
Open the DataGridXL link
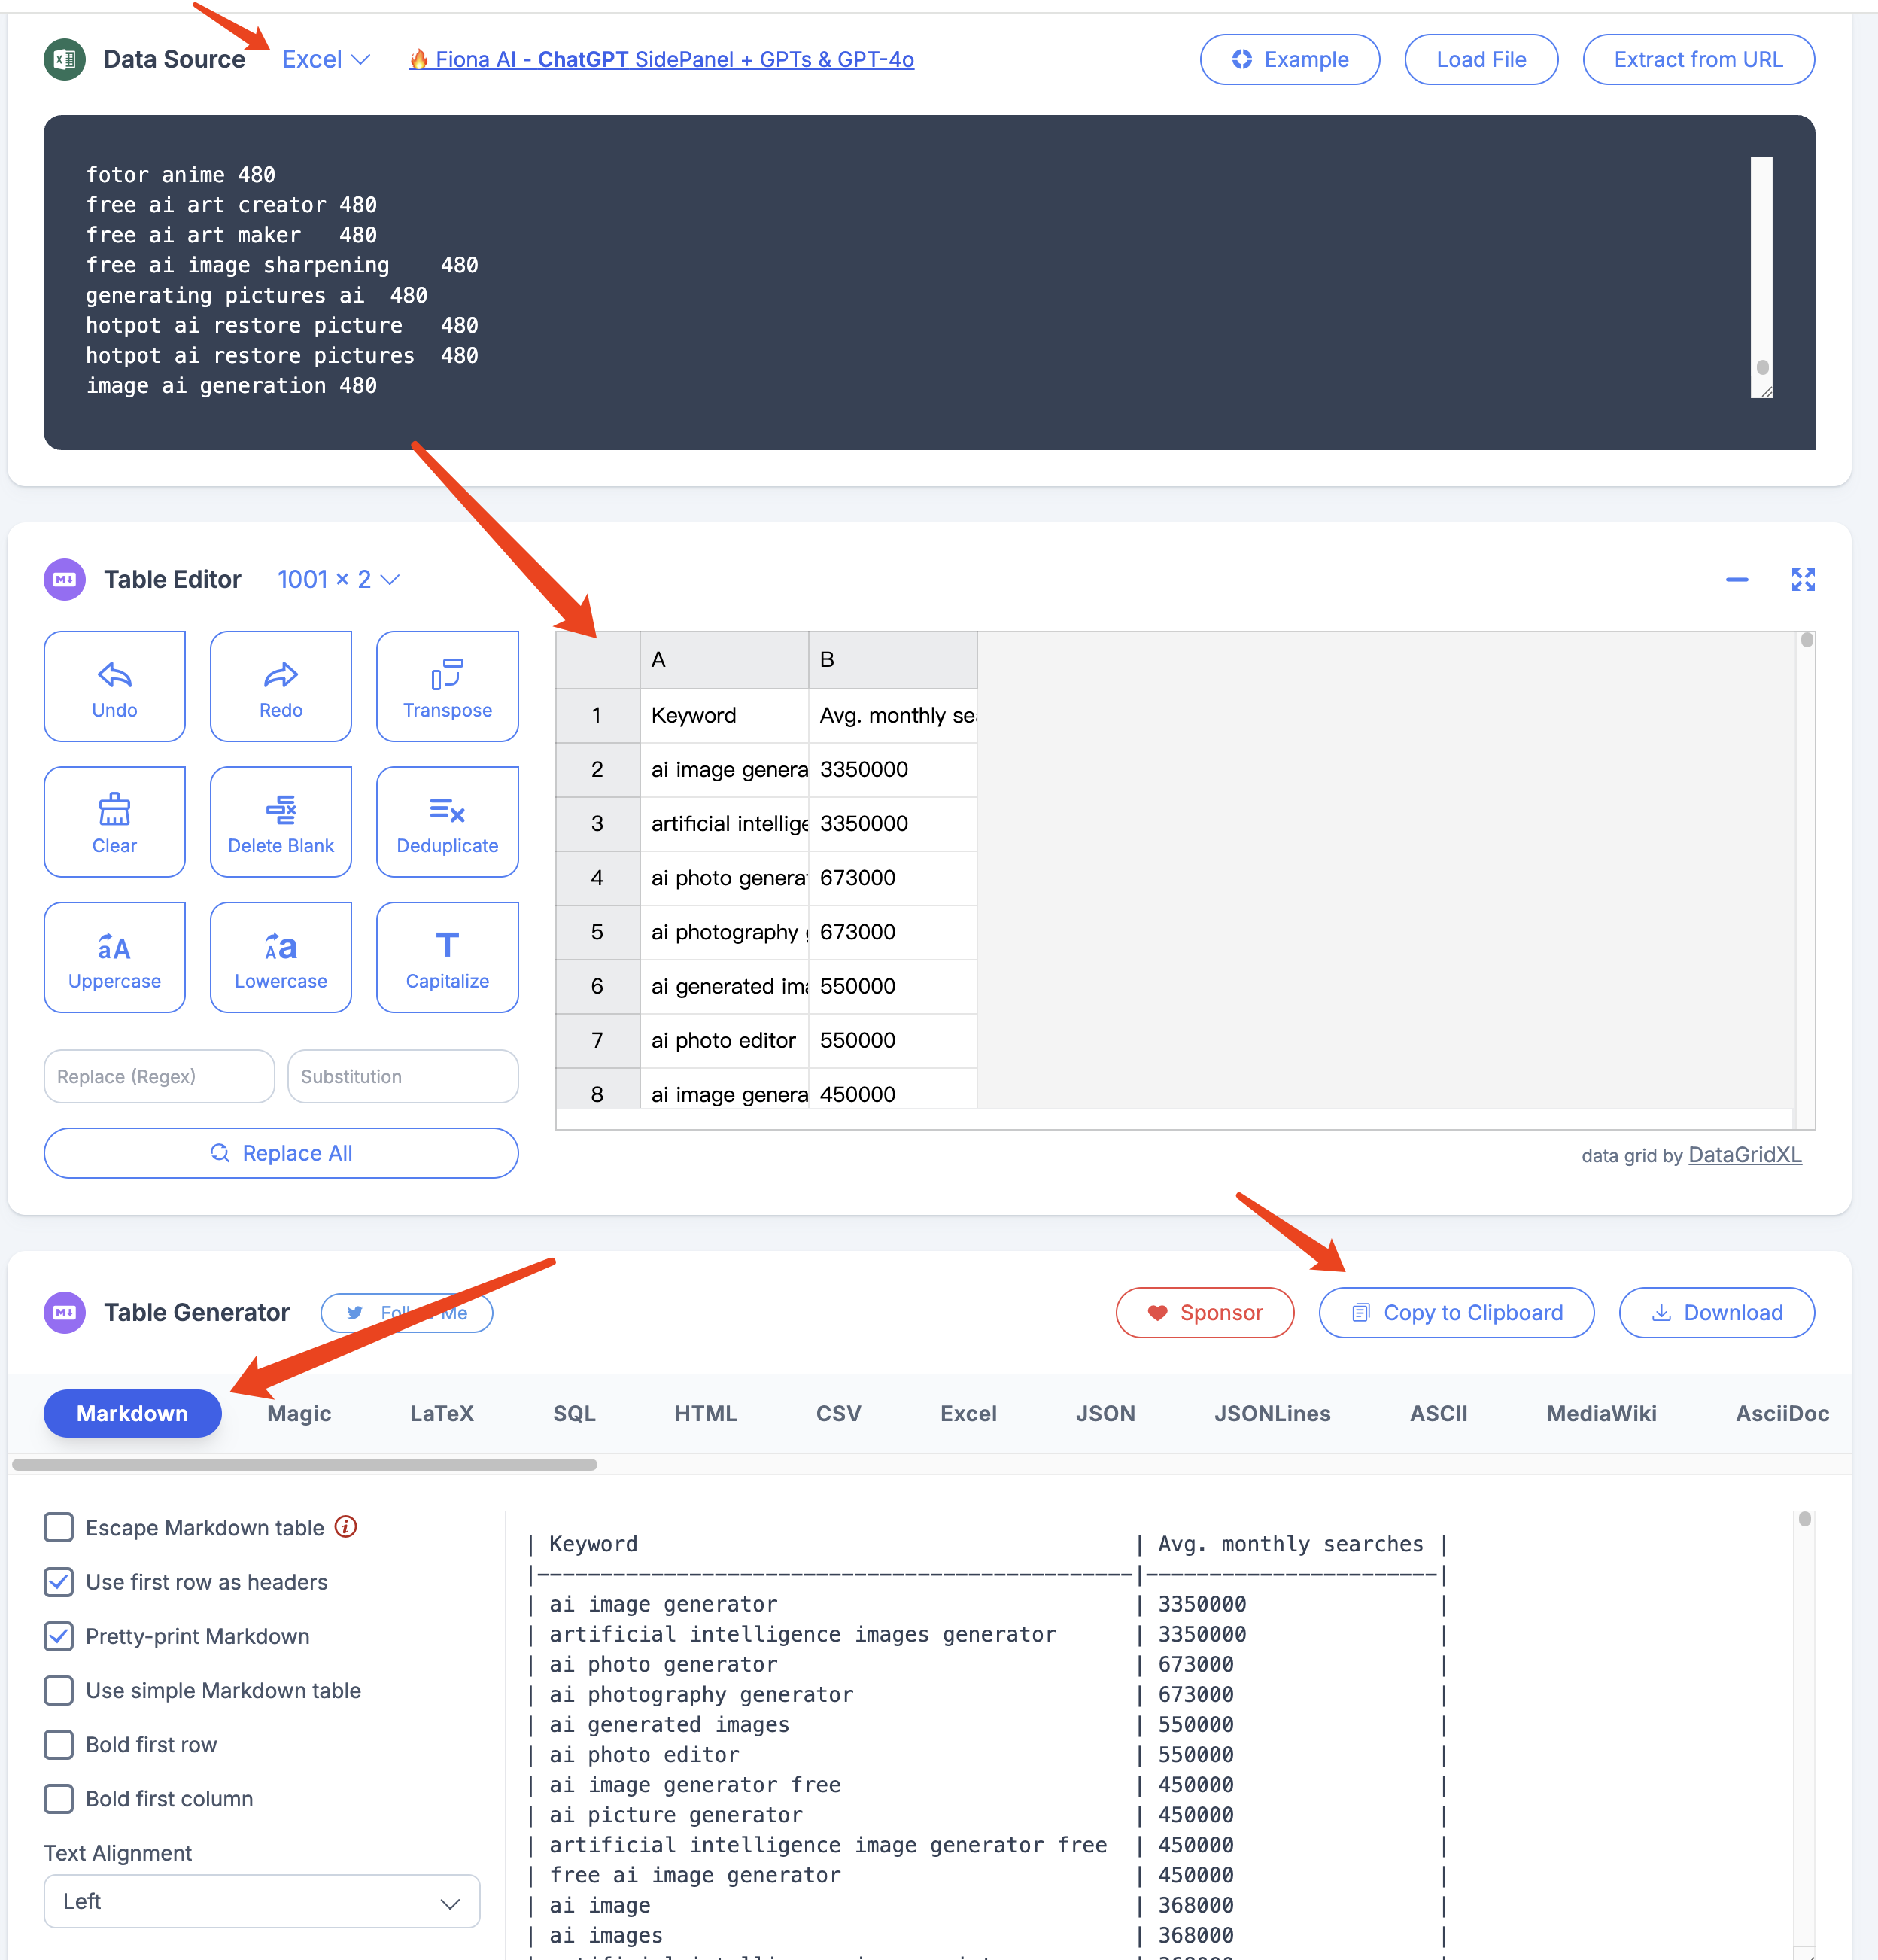click(1745, 1155)
